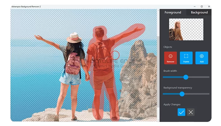Click the left end of Background transparency track
The height and width of the screenshot is (126, 221).
pyautogui.click(x=164, y=94)
